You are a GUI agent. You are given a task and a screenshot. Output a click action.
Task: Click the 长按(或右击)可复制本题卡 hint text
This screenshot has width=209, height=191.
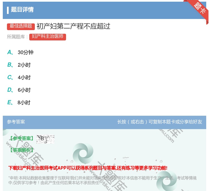click(x=160, y=122)
